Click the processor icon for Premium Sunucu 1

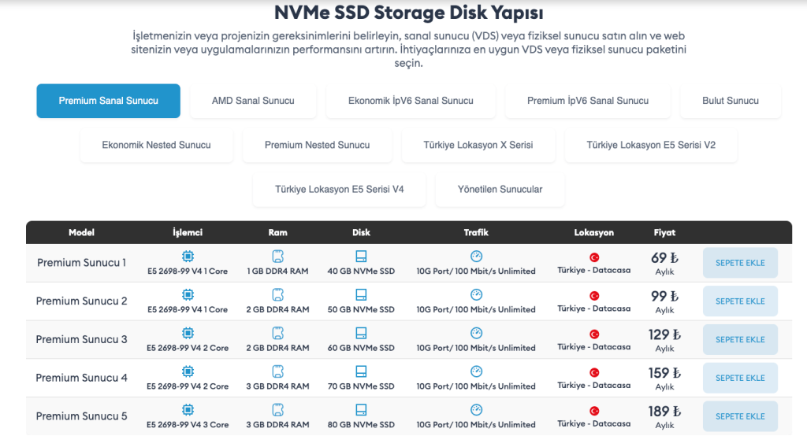tap(188, 256)
